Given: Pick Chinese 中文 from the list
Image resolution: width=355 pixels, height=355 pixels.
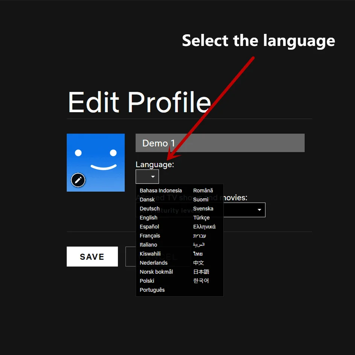Looking at the screenshot, I should 198,263.
